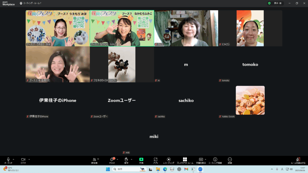Open the チャット chat panel
The height and width of the screenshot is (173, 308).
pos(112,160)
